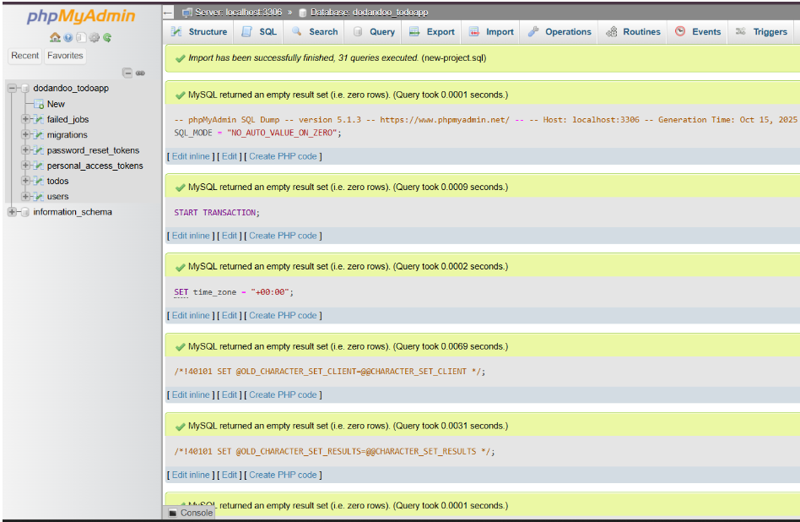This screenshot has height=522, width=800.
Task: Click the Recent tables button
Action: click(25, 56)
